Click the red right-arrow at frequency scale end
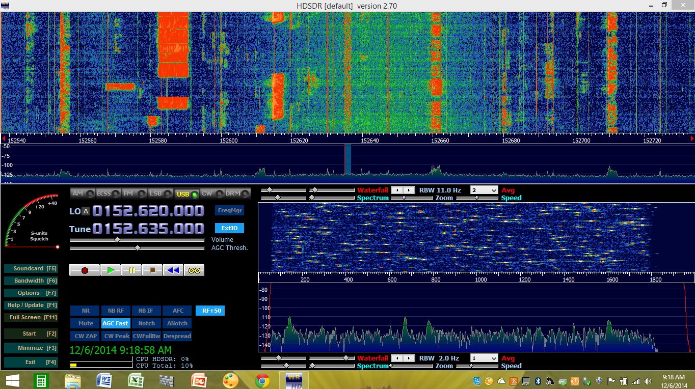The width and height of the screenshot is (695, 389). [x=692, y=138]
